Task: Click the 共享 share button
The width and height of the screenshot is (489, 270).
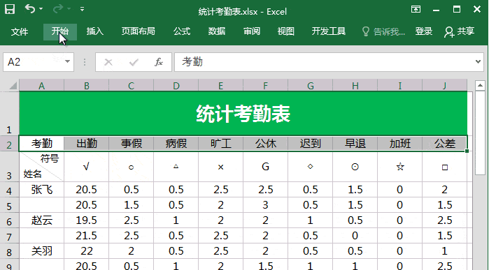Action: [x=460, y=31]
